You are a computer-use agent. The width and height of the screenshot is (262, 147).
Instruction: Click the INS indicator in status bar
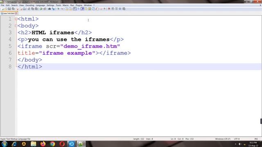point(256,139)
